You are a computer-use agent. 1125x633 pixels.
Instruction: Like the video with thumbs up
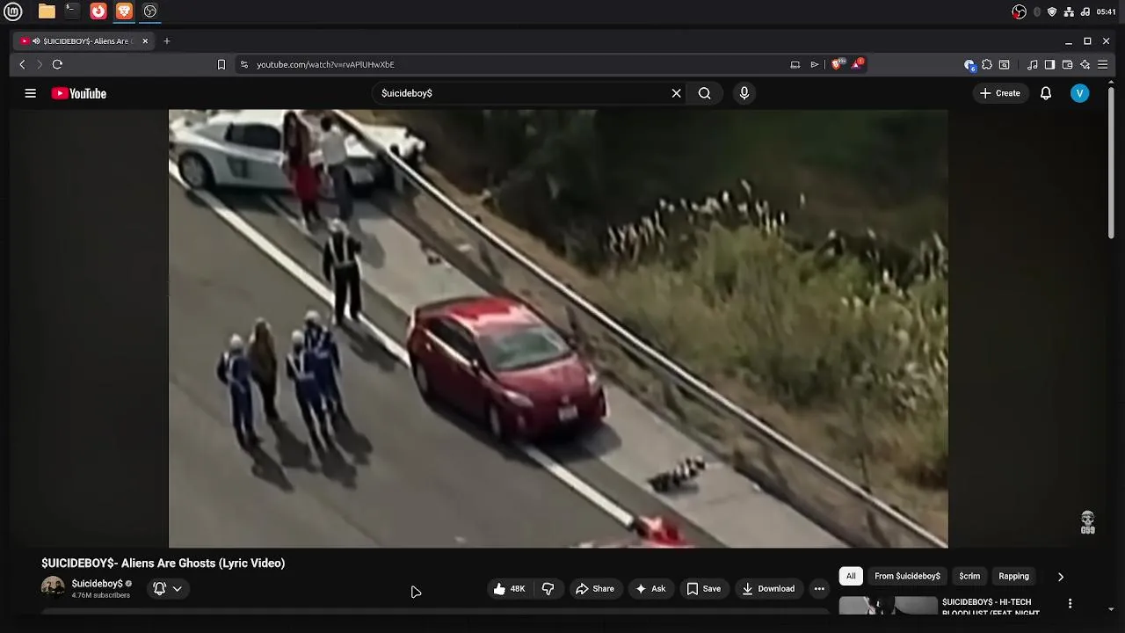[x=509, y=589]
